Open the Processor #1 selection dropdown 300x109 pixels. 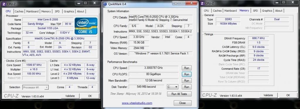tap(35, 87)
